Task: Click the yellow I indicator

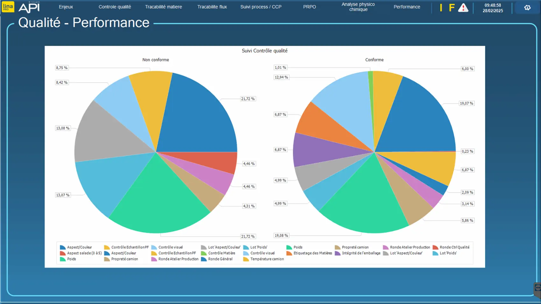Action: 441,8
